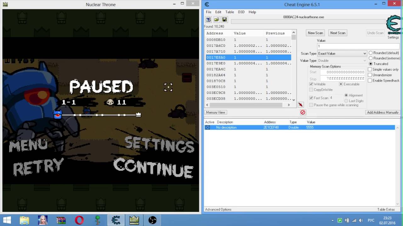Show hidden tray icons arrow
The height and width of the screenshot is (226, 403).
(x=333, y=220)
